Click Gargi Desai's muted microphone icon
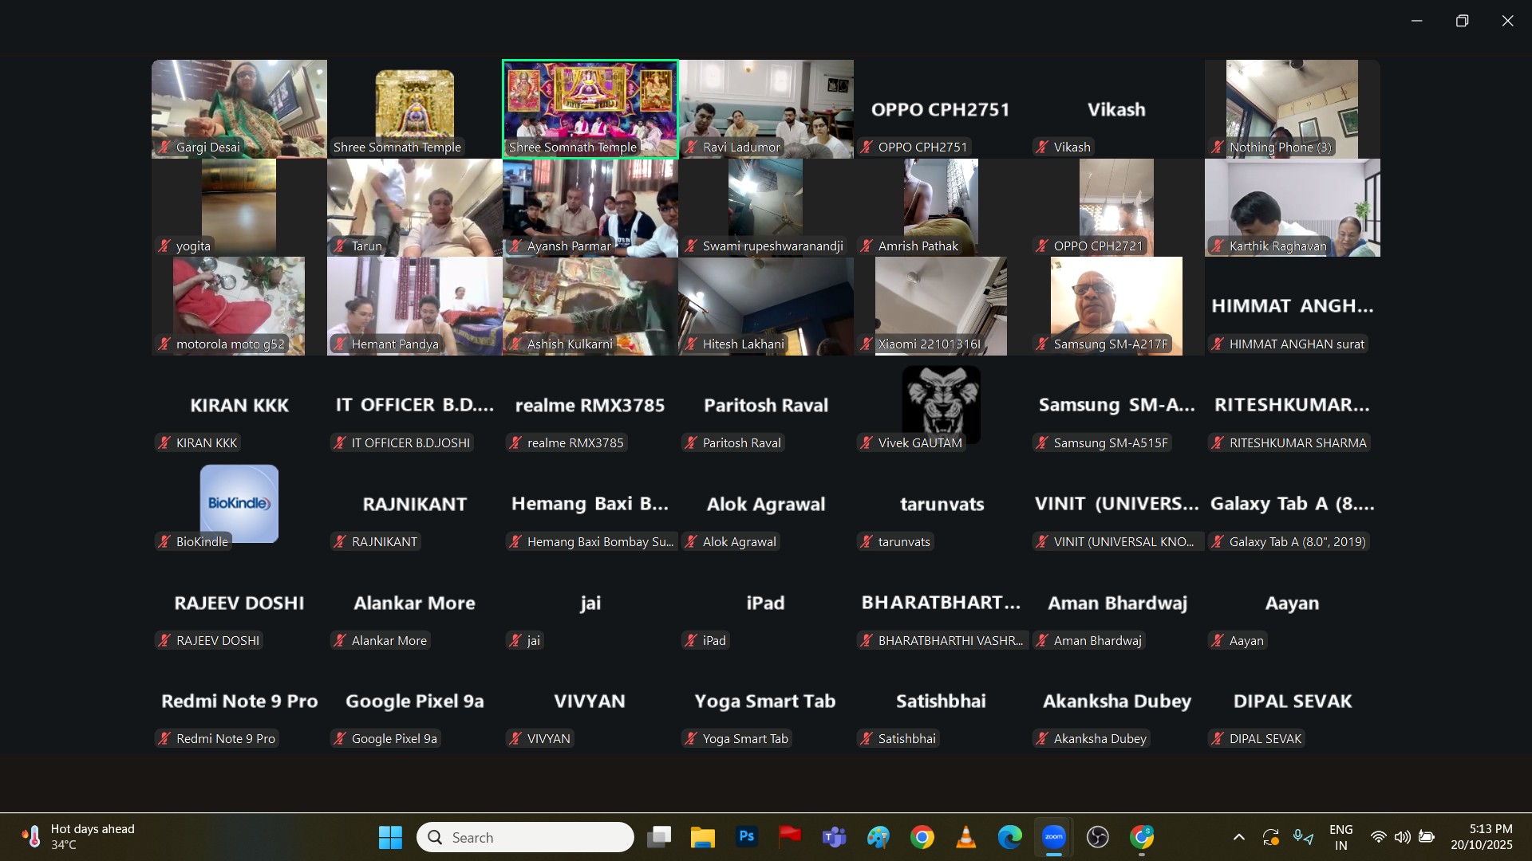This screenshot has width=1532, height=861. (164, 147)
